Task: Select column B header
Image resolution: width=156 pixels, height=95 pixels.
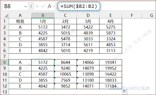Action: 43,15
